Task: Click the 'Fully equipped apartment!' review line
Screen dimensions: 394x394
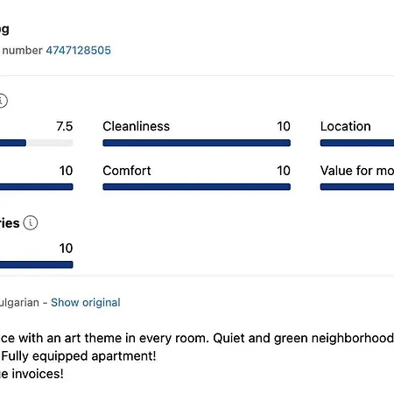Action: coord(79,356)
